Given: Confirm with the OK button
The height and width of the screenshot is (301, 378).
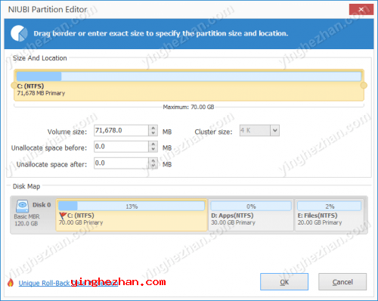Looking at the screenshot, I should pyautogui.click(x=284, y=282).
